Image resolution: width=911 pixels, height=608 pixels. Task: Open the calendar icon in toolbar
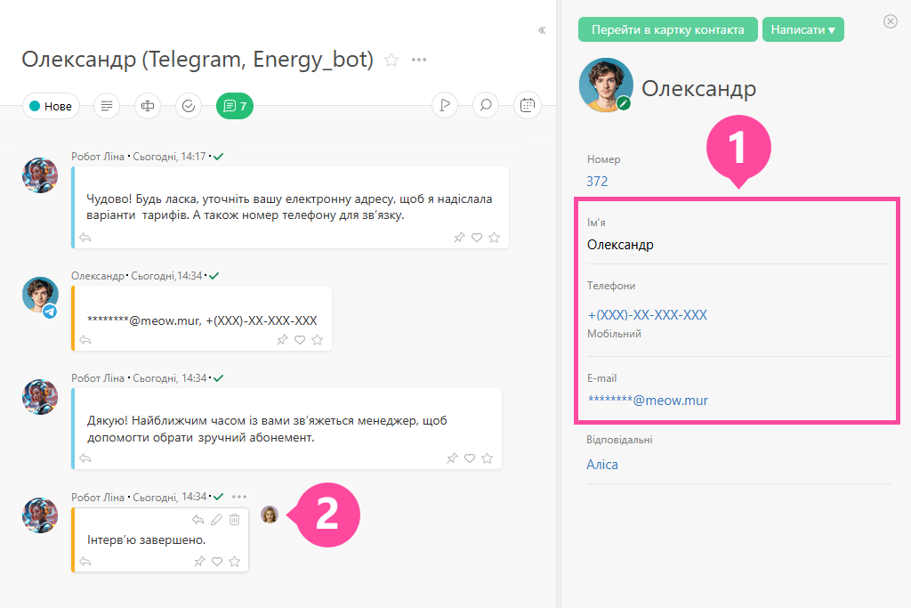click(x=528, y=106)
